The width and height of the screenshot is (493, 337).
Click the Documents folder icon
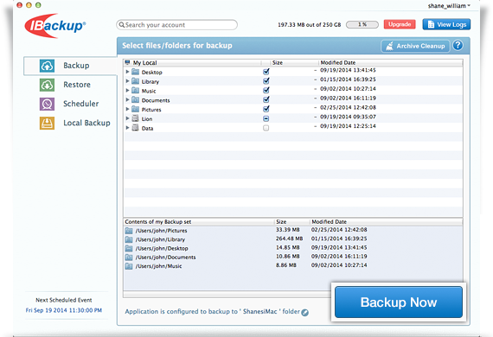[135, 100]
